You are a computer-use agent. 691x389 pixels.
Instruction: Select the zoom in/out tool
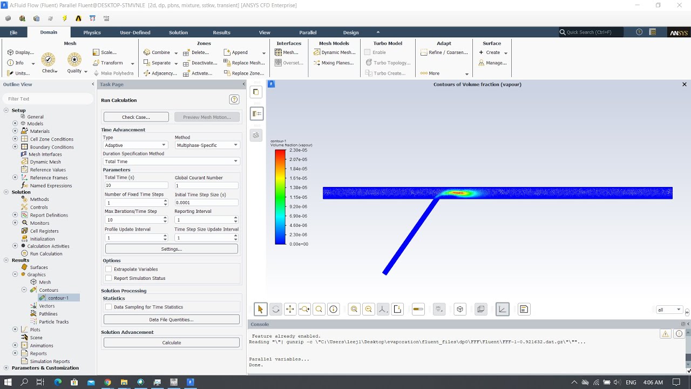[x=304, y=309]
